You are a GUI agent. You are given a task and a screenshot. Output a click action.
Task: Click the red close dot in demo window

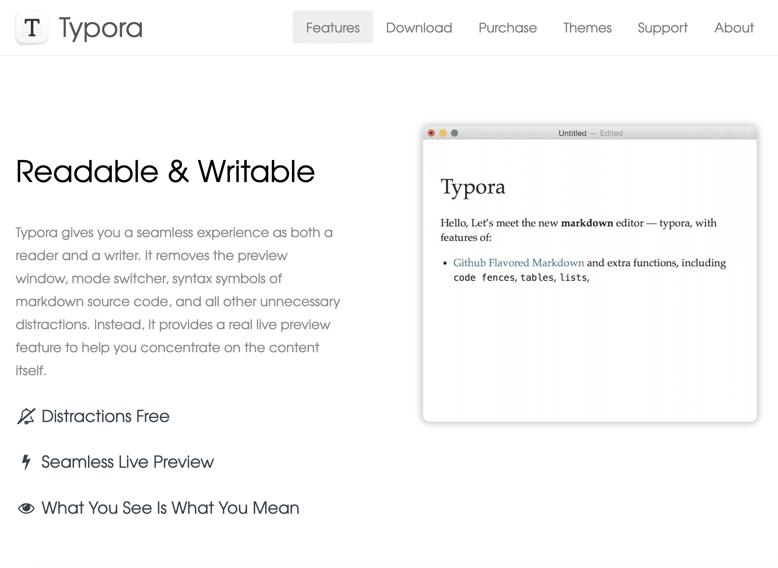click(x=431, y=133)
